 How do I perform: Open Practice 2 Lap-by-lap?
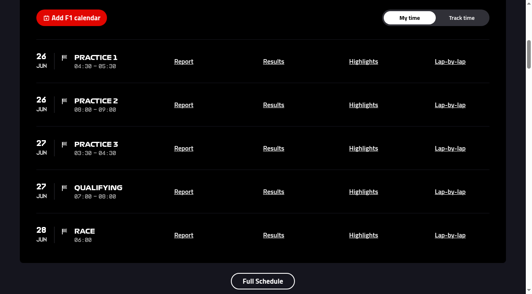click(450, 105)
